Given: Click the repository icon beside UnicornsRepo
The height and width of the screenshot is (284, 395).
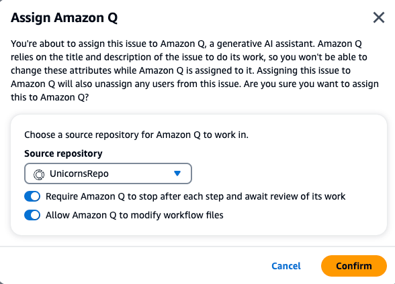Looking at the screenshot, I should (39, 174).
